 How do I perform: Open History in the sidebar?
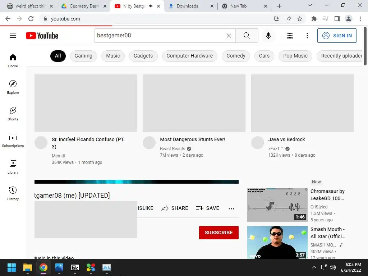pos(13,193)
